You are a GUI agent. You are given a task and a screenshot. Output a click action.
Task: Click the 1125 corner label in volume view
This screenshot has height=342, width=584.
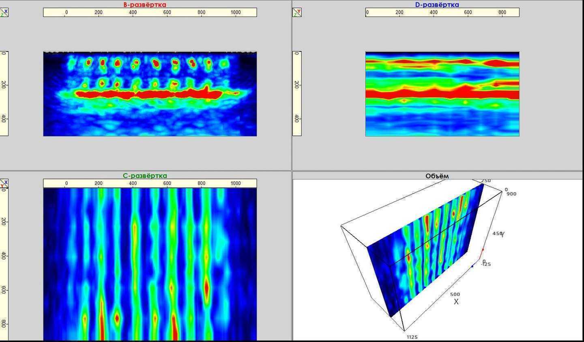(412, 337)
